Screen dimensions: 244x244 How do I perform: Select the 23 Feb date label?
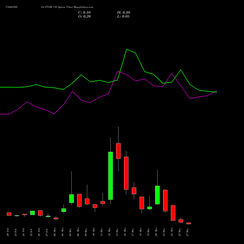16,232
